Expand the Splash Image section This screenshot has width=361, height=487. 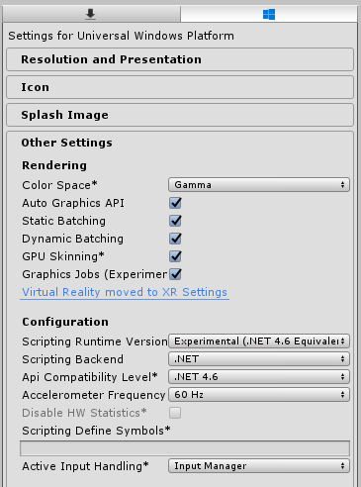pyautogui.click(x=180, y=115)
